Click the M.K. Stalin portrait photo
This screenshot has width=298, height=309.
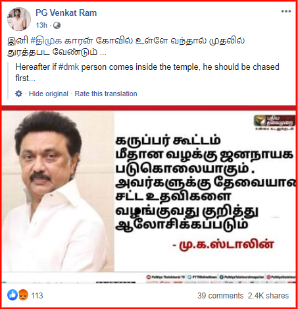58,191
